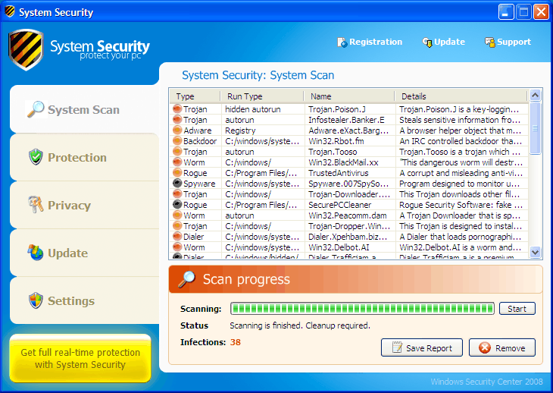
Task: Click threat icon for Trojan.Tooso row
Action: click(177, 152)
